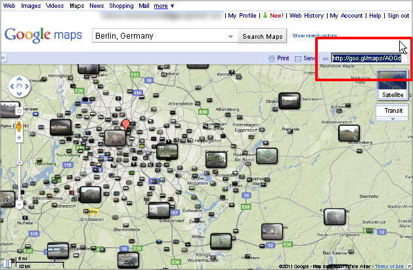Open the search box suggestion dropdown arrow

[230, 37]
